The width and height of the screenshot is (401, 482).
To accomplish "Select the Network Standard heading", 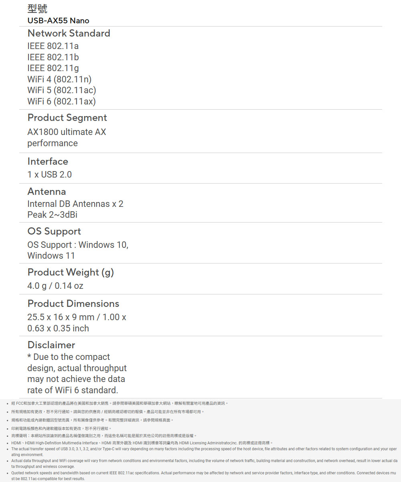I will [69, 33].
